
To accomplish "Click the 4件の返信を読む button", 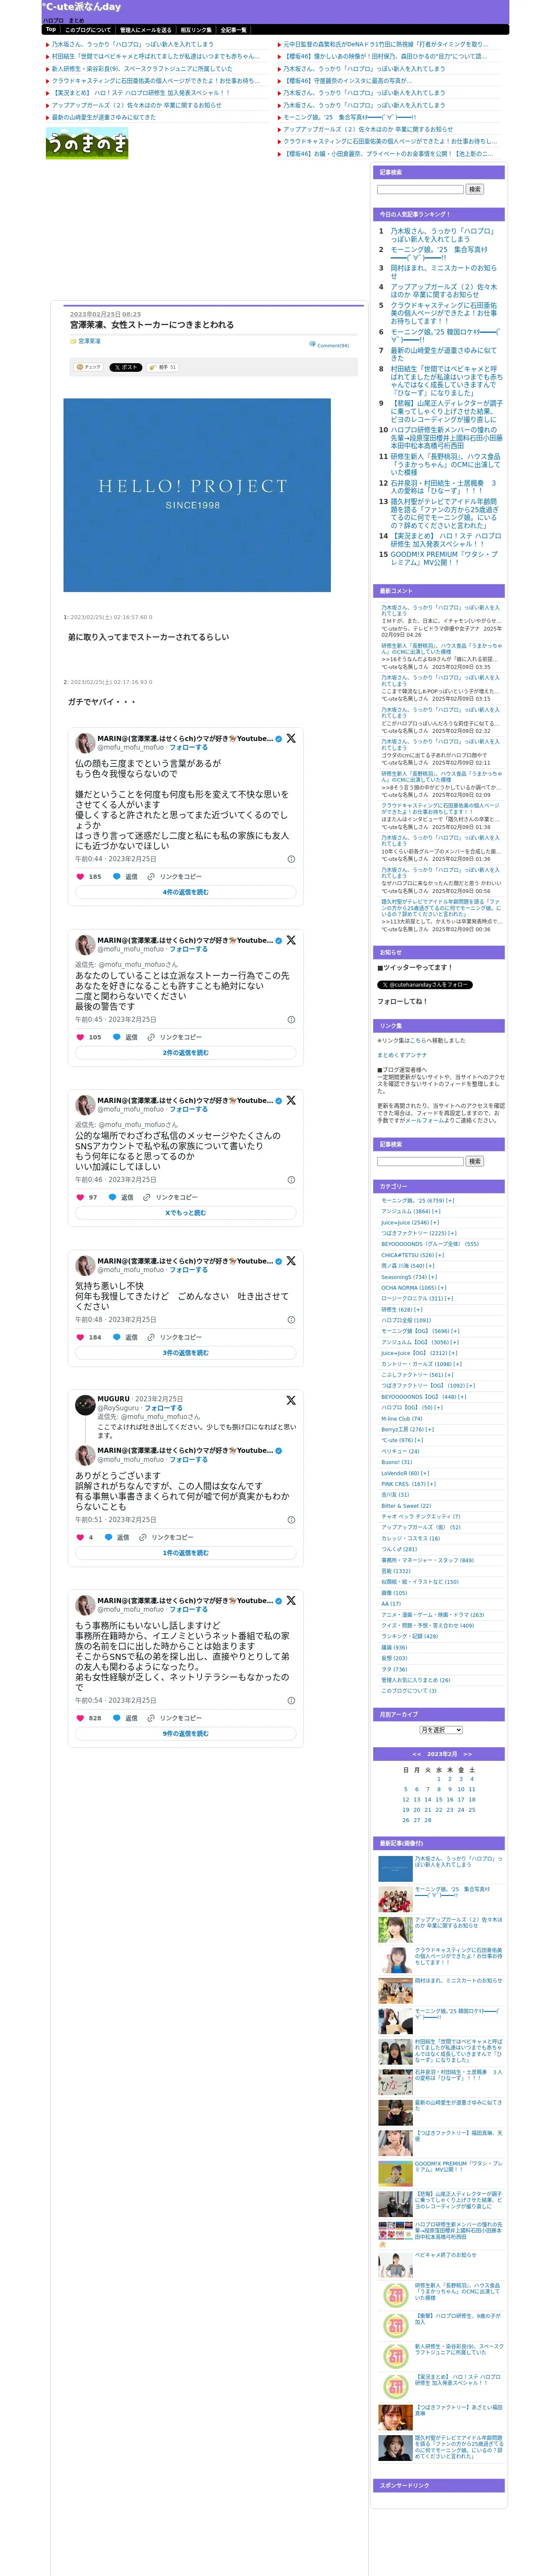I will [x=186, y=892].
